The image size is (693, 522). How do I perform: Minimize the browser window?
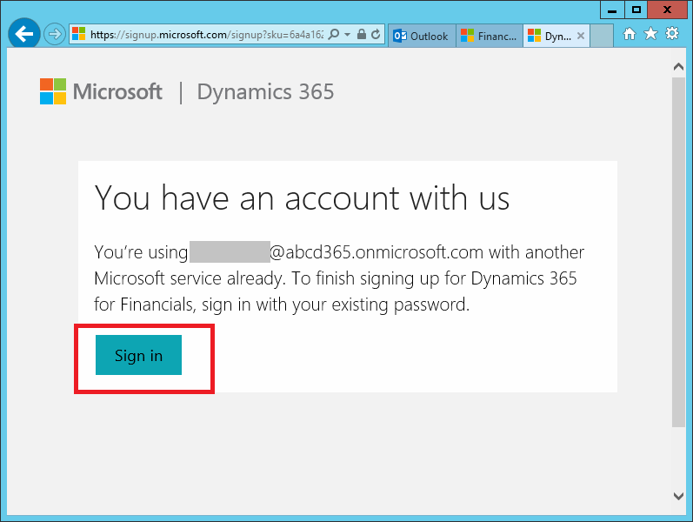tap(612, 10)
